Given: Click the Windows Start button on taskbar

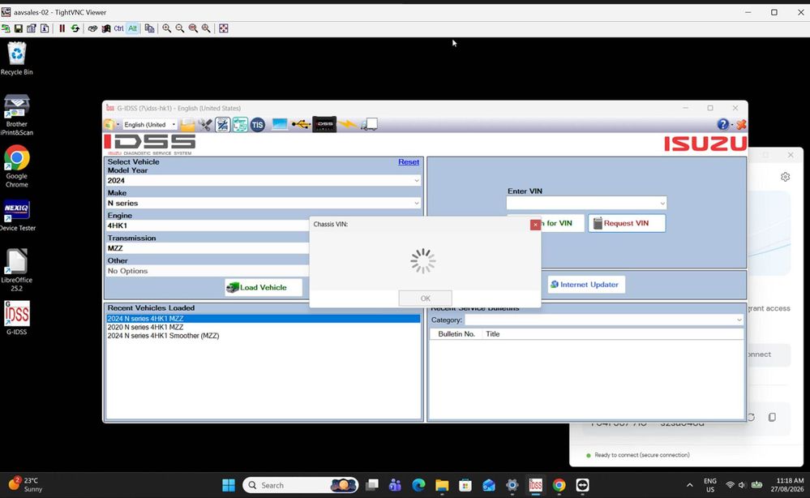Looking at the screenshot, I should coord(229,485).
